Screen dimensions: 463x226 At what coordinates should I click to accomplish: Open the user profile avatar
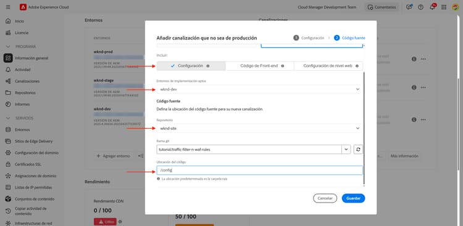(x=455, y=7)
